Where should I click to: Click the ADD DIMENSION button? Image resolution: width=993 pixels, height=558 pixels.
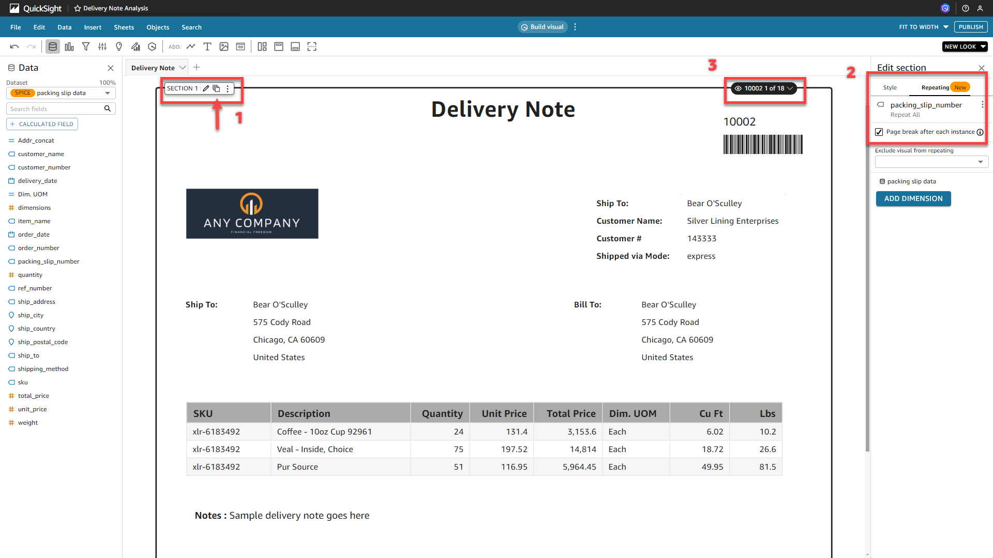pyautogui.click(x=913, y=198)
